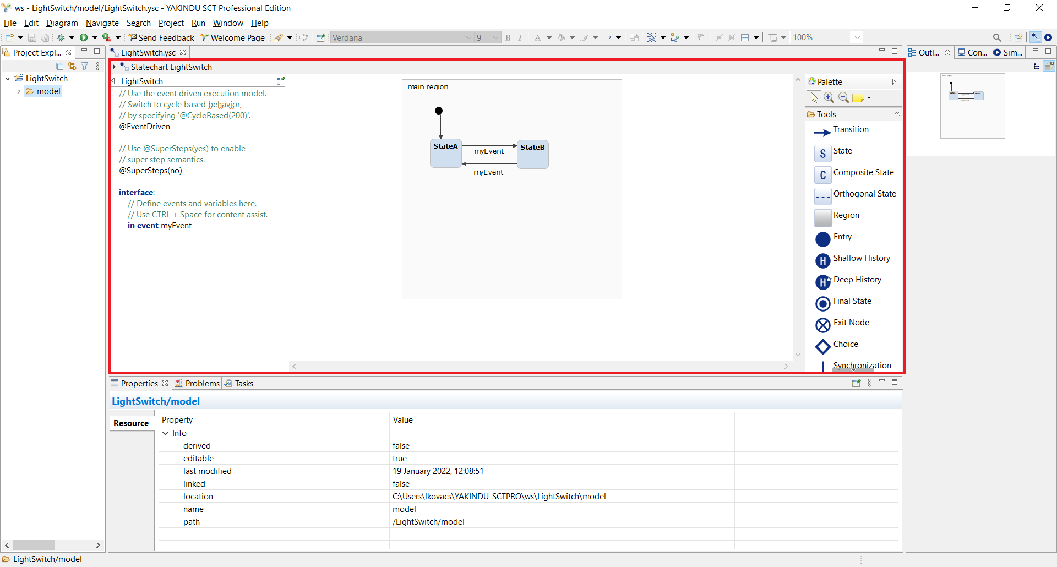
Task: Click the Send Feedback button
Action: (161, 37)
